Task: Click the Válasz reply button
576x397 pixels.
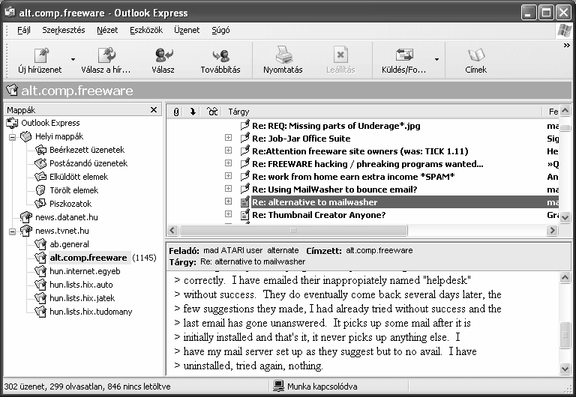Action: 163,61
